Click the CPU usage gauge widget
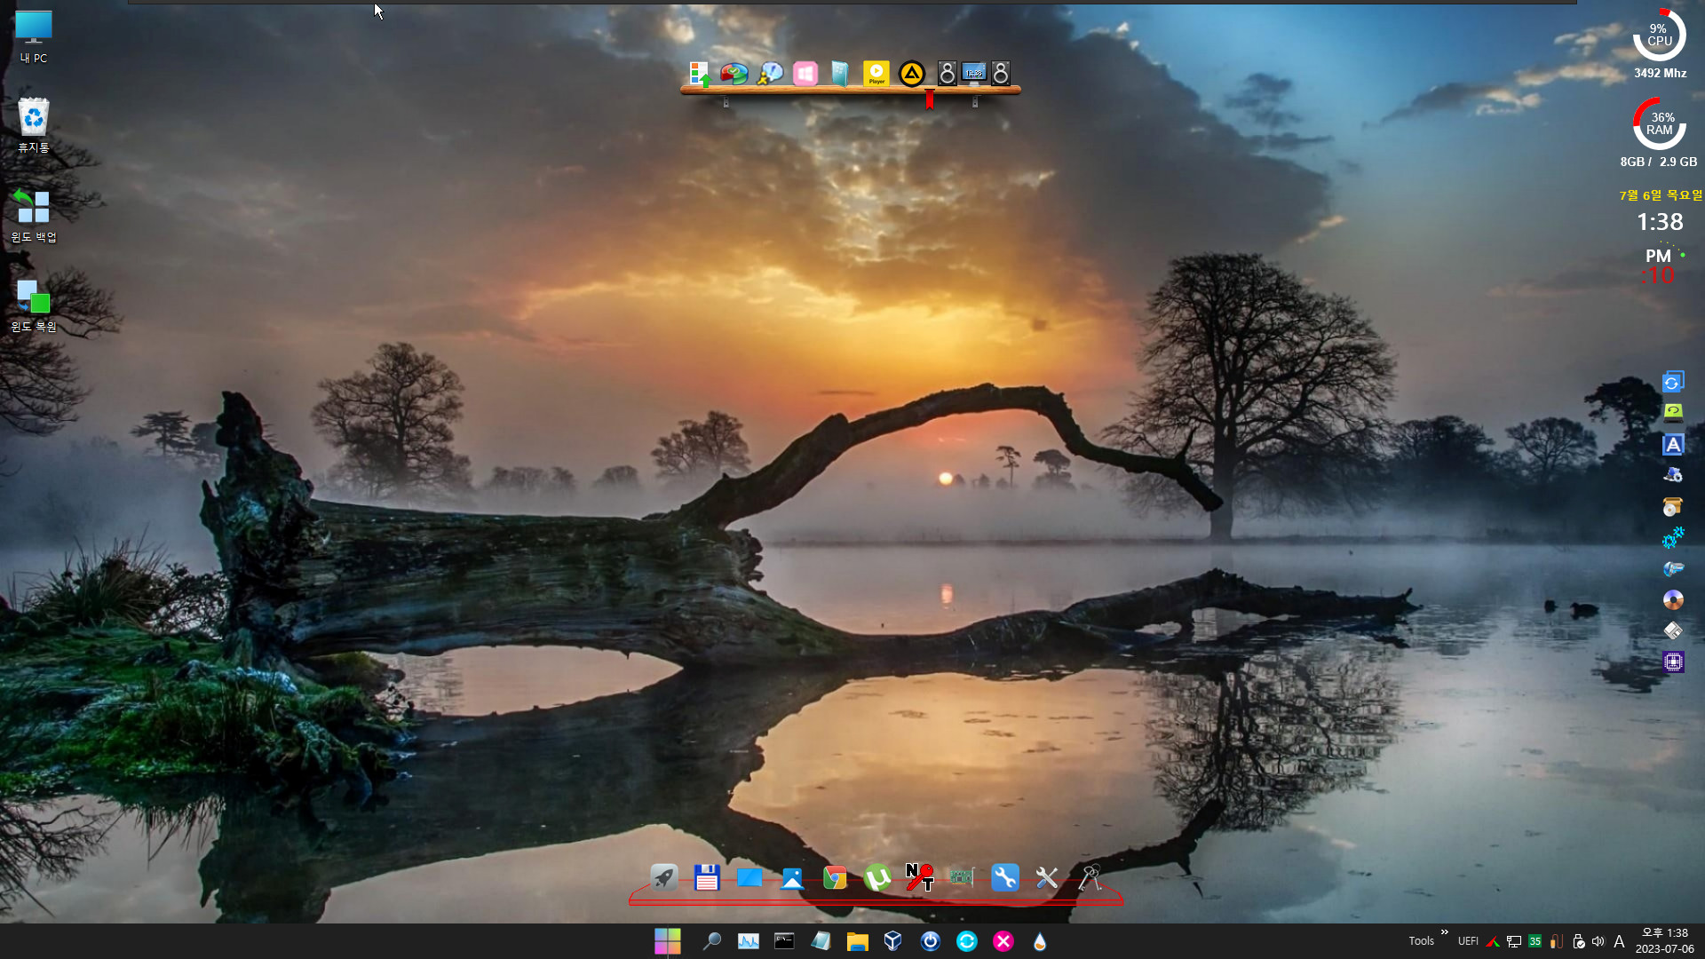The height and width of the screenshot is (959, 1705). click(1660, 36)
